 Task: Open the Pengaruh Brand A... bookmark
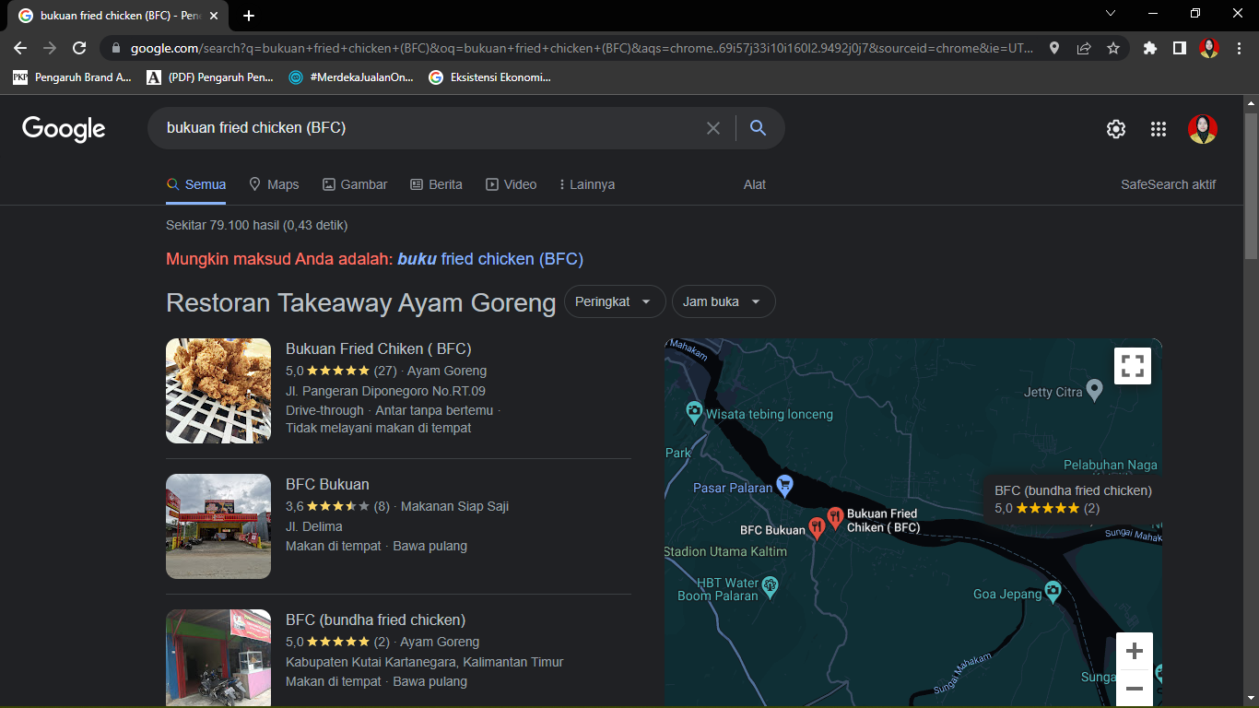click(x=73, y=77)
